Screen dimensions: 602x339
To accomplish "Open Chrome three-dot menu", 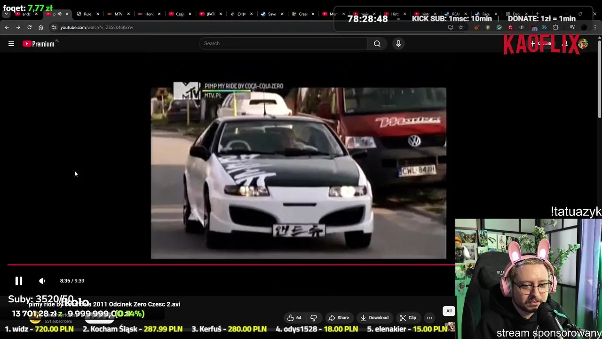I will tap(595, 27).
